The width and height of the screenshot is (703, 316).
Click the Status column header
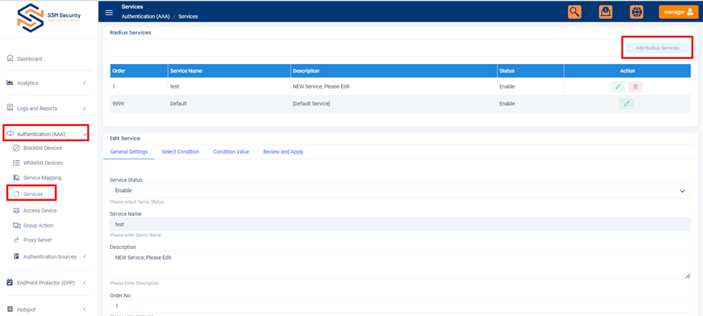click(x=531, y=71)
